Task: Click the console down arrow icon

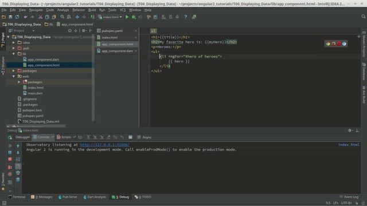Action: (x=18, y=153)
